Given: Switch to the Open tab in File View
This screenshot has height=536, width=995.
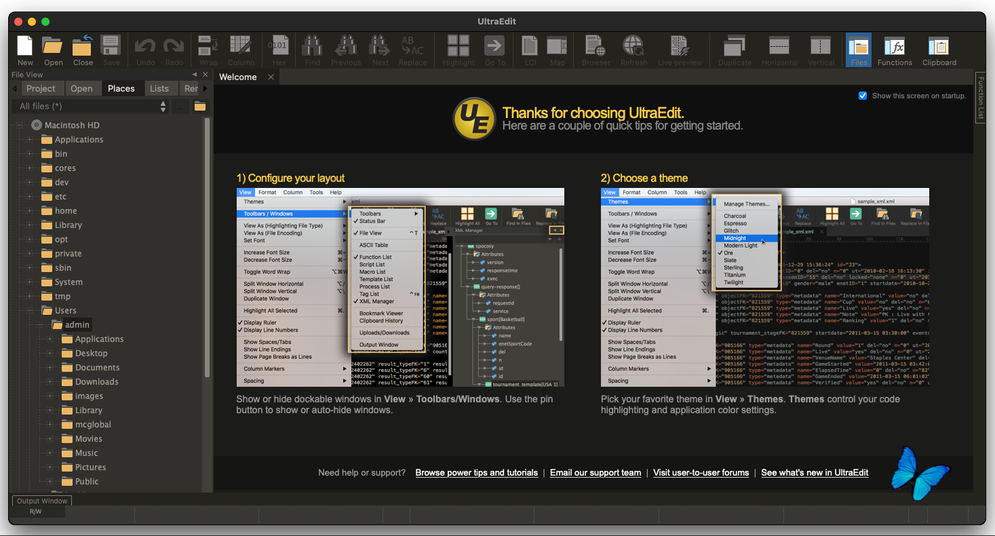Looking at the screenshot, I should 81,88.
